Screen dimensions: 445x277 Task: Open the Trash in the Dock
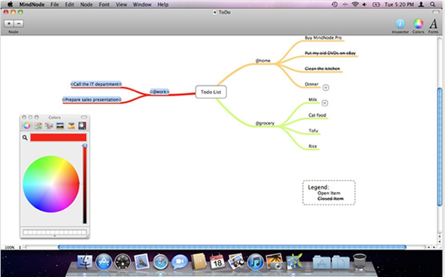(360, 261)
